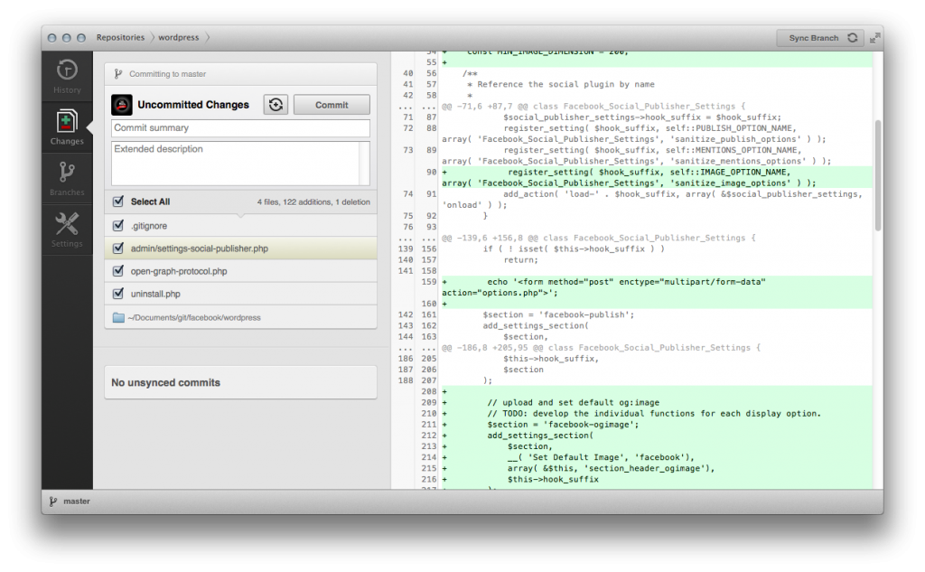Click the branch icon in status bar
This screenshot has height=572, width=925.
[53, 502]
